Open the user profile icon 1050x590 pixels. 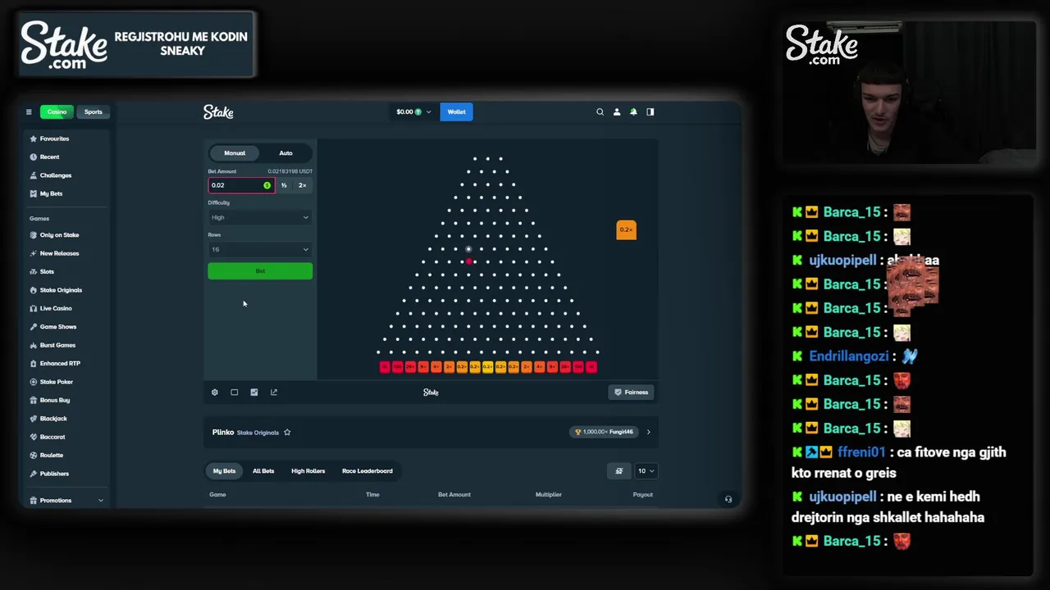(x=617, y=112)
